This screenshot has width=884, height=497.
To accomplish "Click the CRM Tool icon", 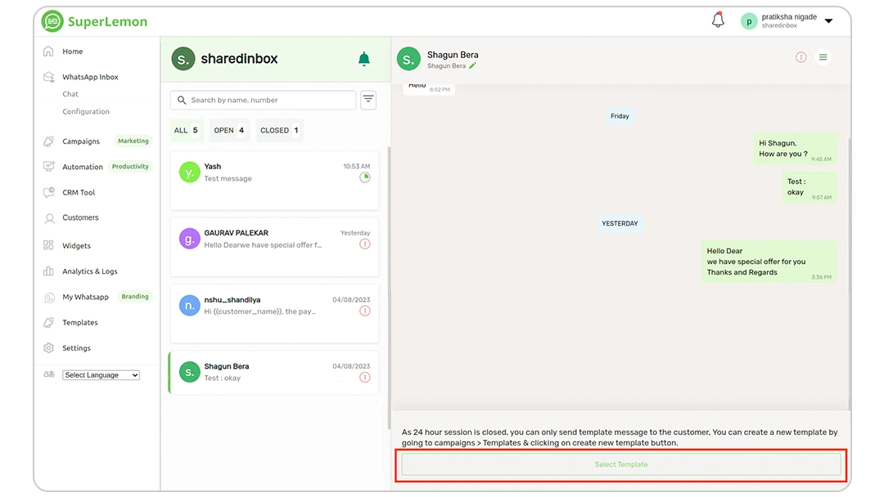I will click(48, 192).
